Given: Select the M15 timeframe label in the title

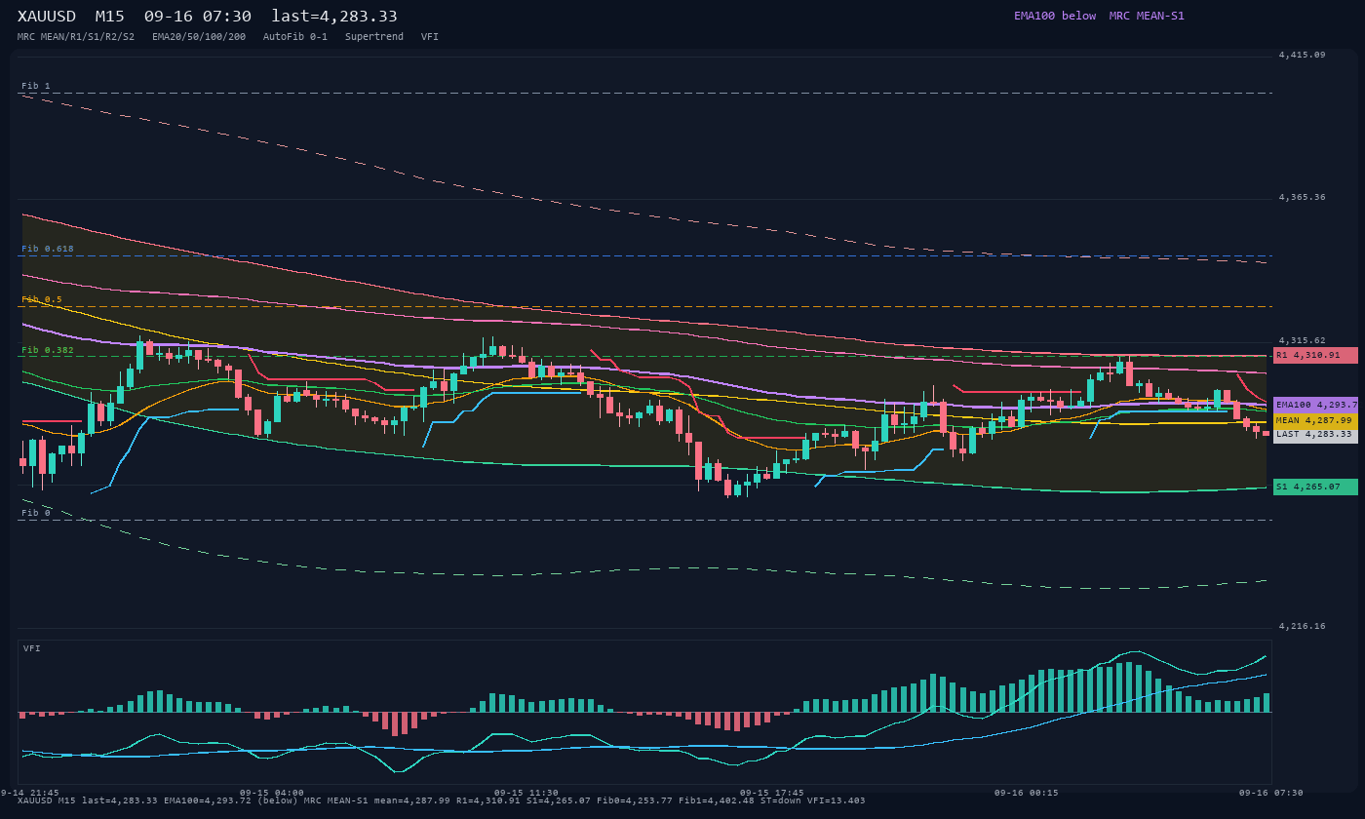Looking at the screenshot, I should (109, 17).
